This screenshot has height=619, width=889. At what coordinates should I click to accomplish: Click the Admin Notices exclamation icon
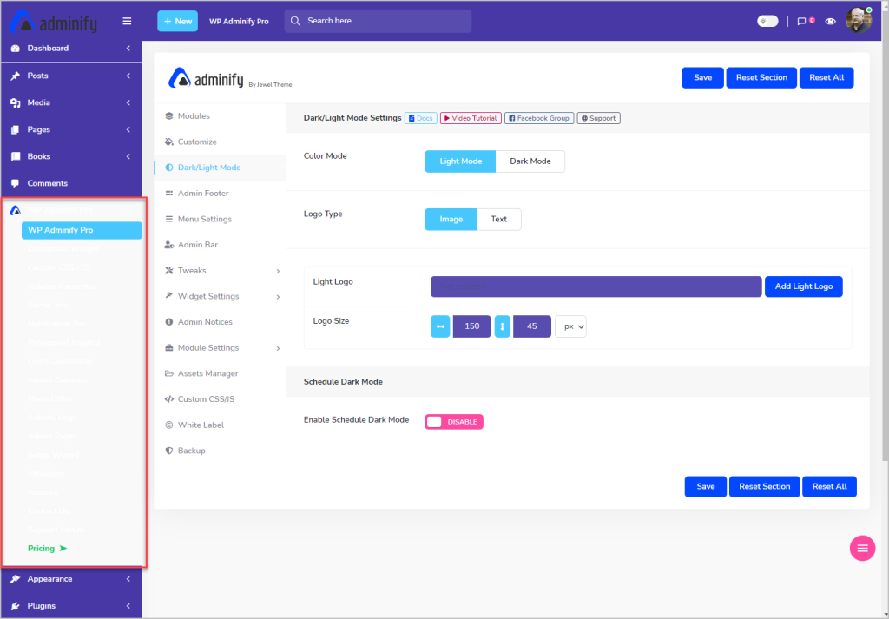[x=169, y=322]
